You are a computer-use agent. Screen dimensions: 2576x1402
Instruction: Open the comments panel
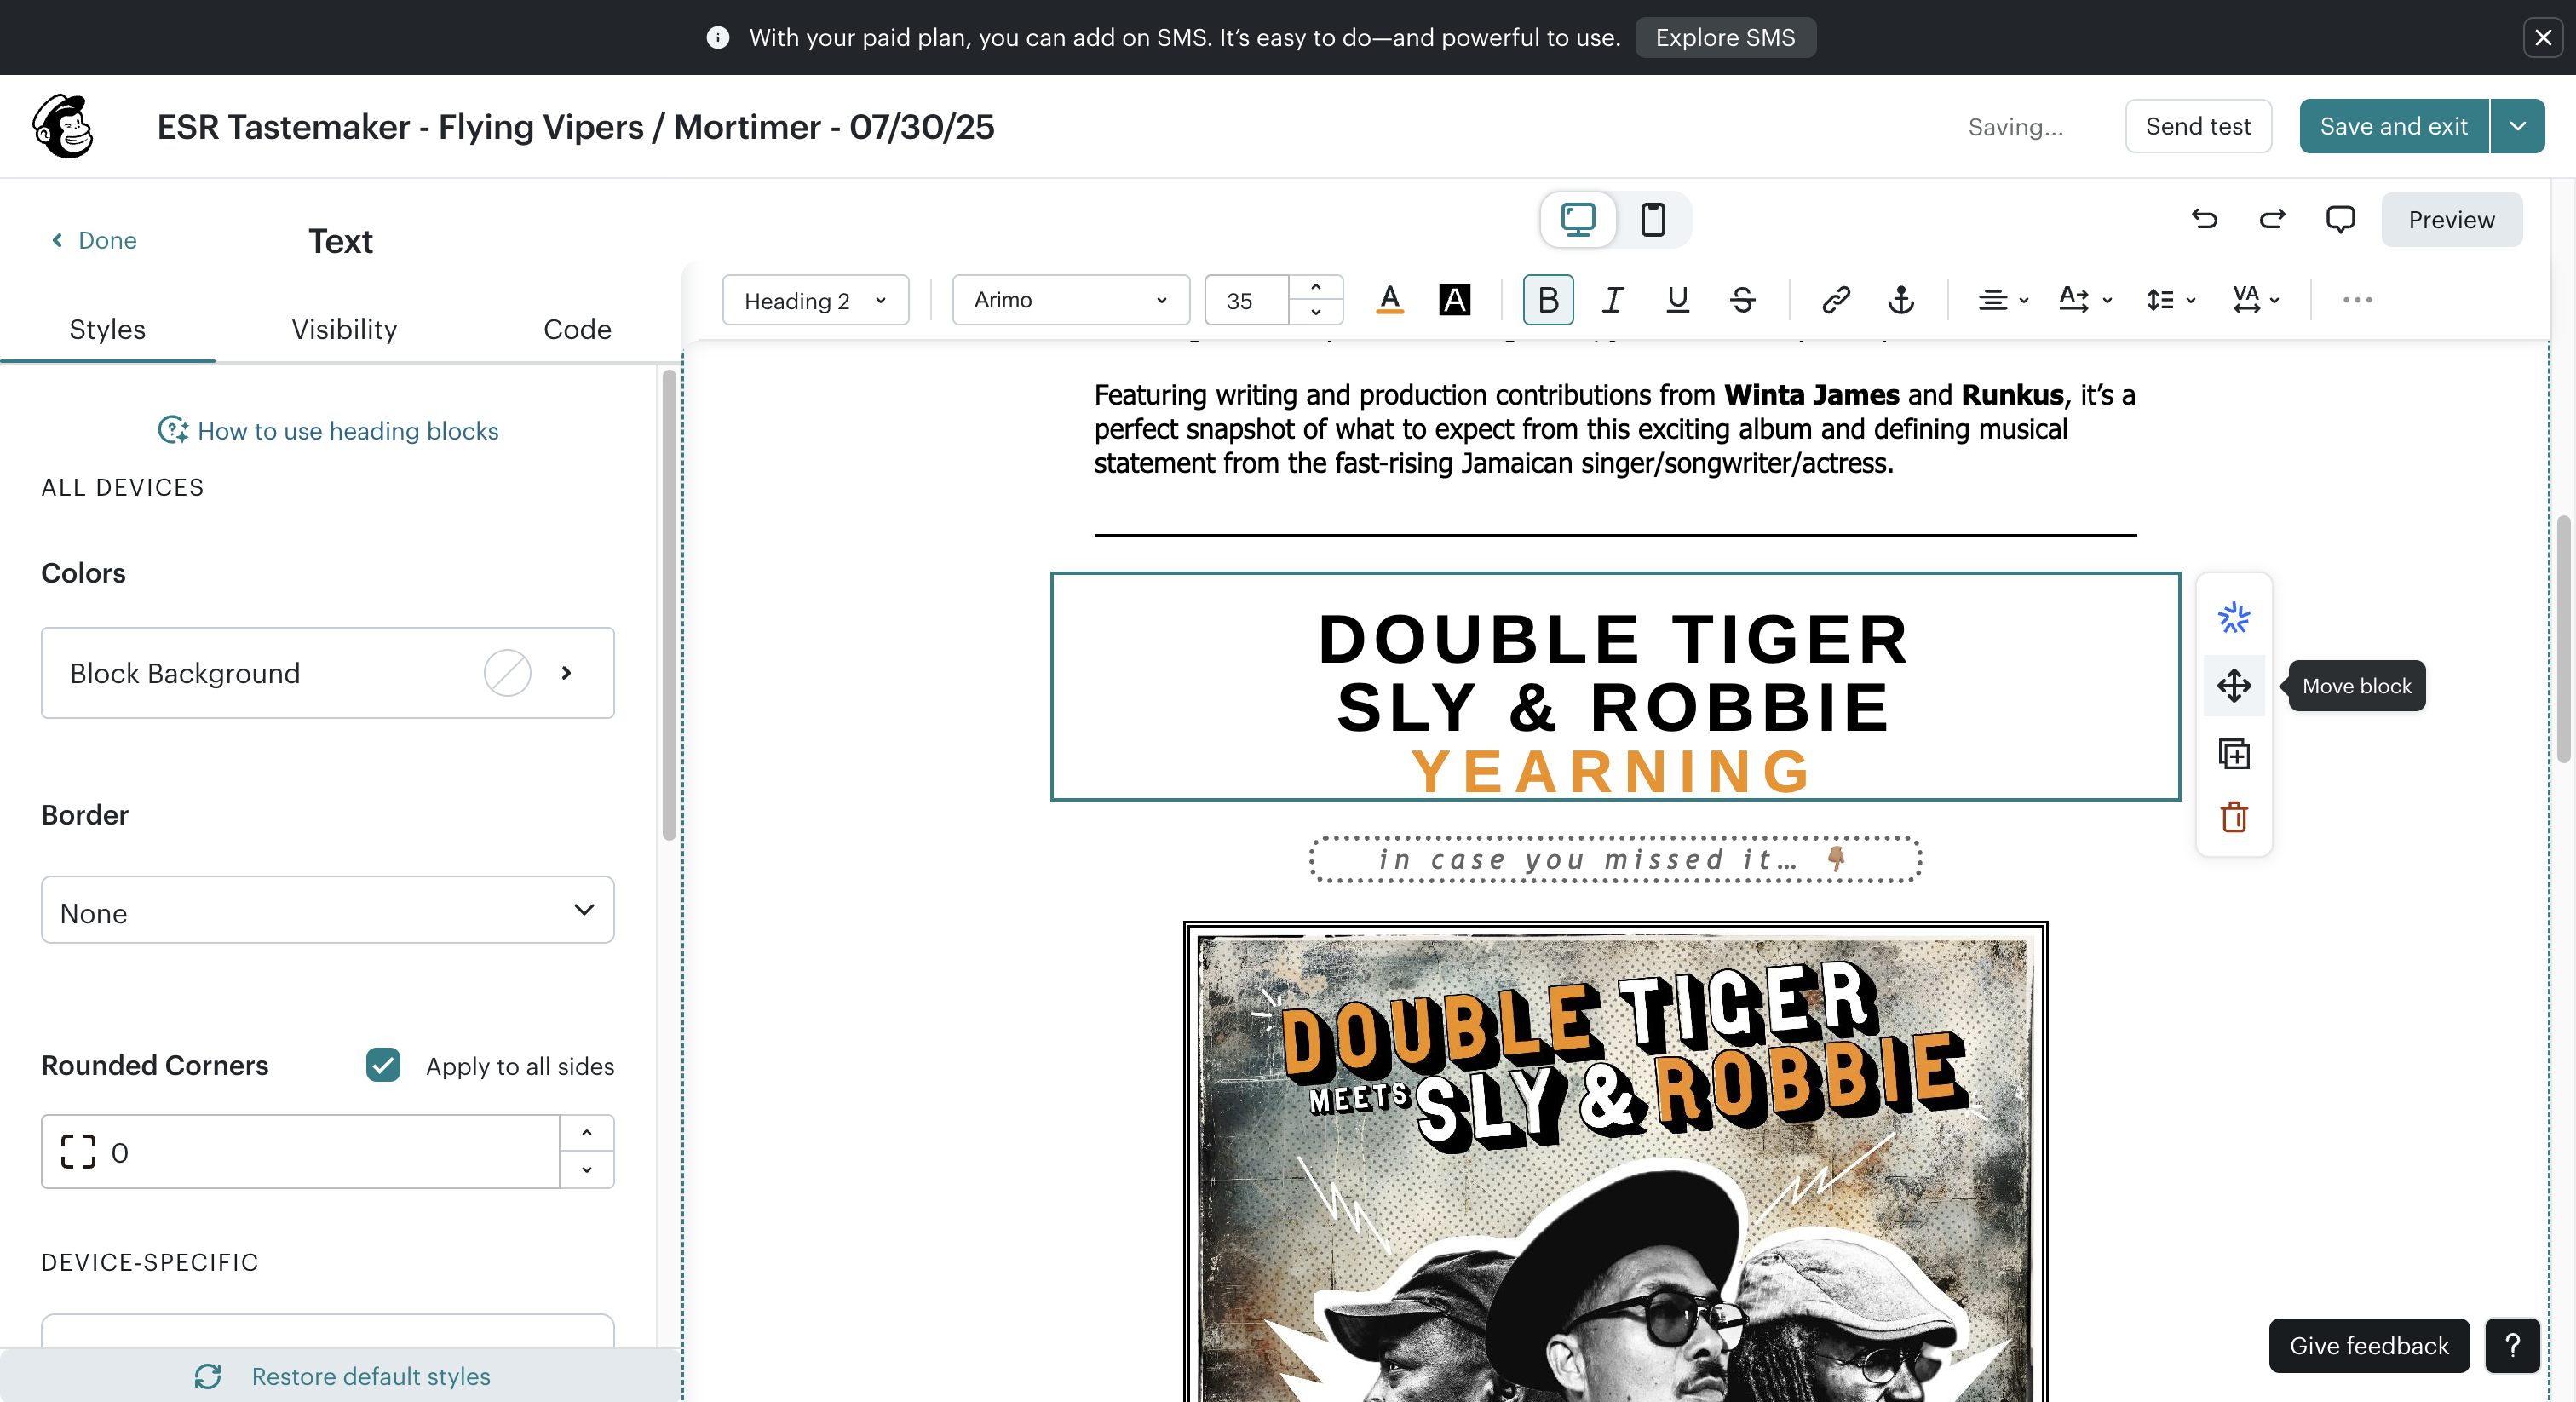click(x=2340, y=219)
